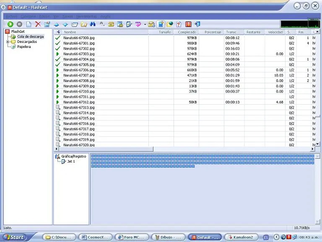Image resolution: width=322 pixels, height=242 pixels.
Task: Click the red X delete job icon
Action: tap(38, 24)
